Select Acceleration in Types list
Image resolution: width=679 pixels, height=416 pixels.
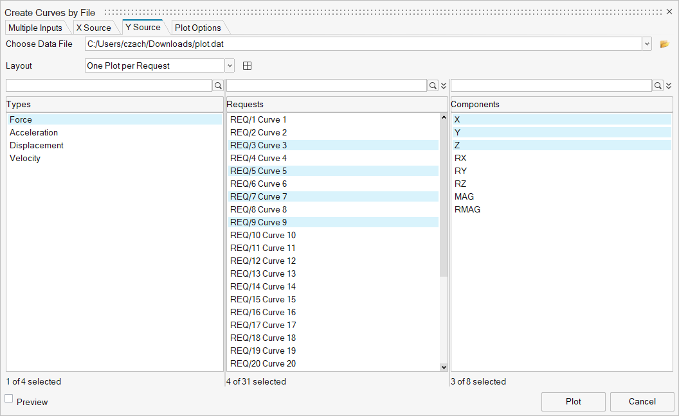tap(33, 132)
